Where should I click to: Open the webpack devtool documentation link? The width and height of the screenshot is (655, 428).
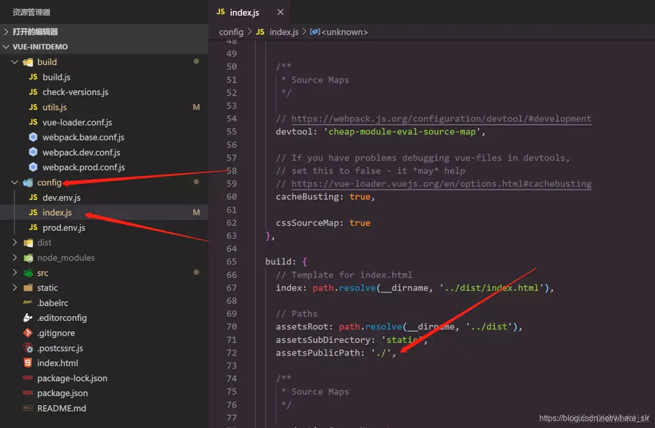(x=441, y=119)
